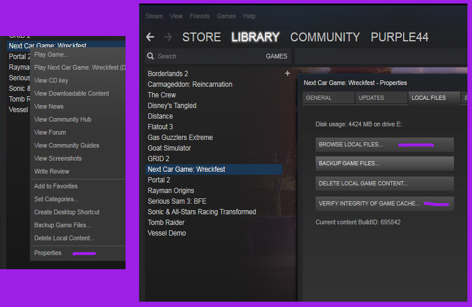Open the Help menu

[249, 16]
